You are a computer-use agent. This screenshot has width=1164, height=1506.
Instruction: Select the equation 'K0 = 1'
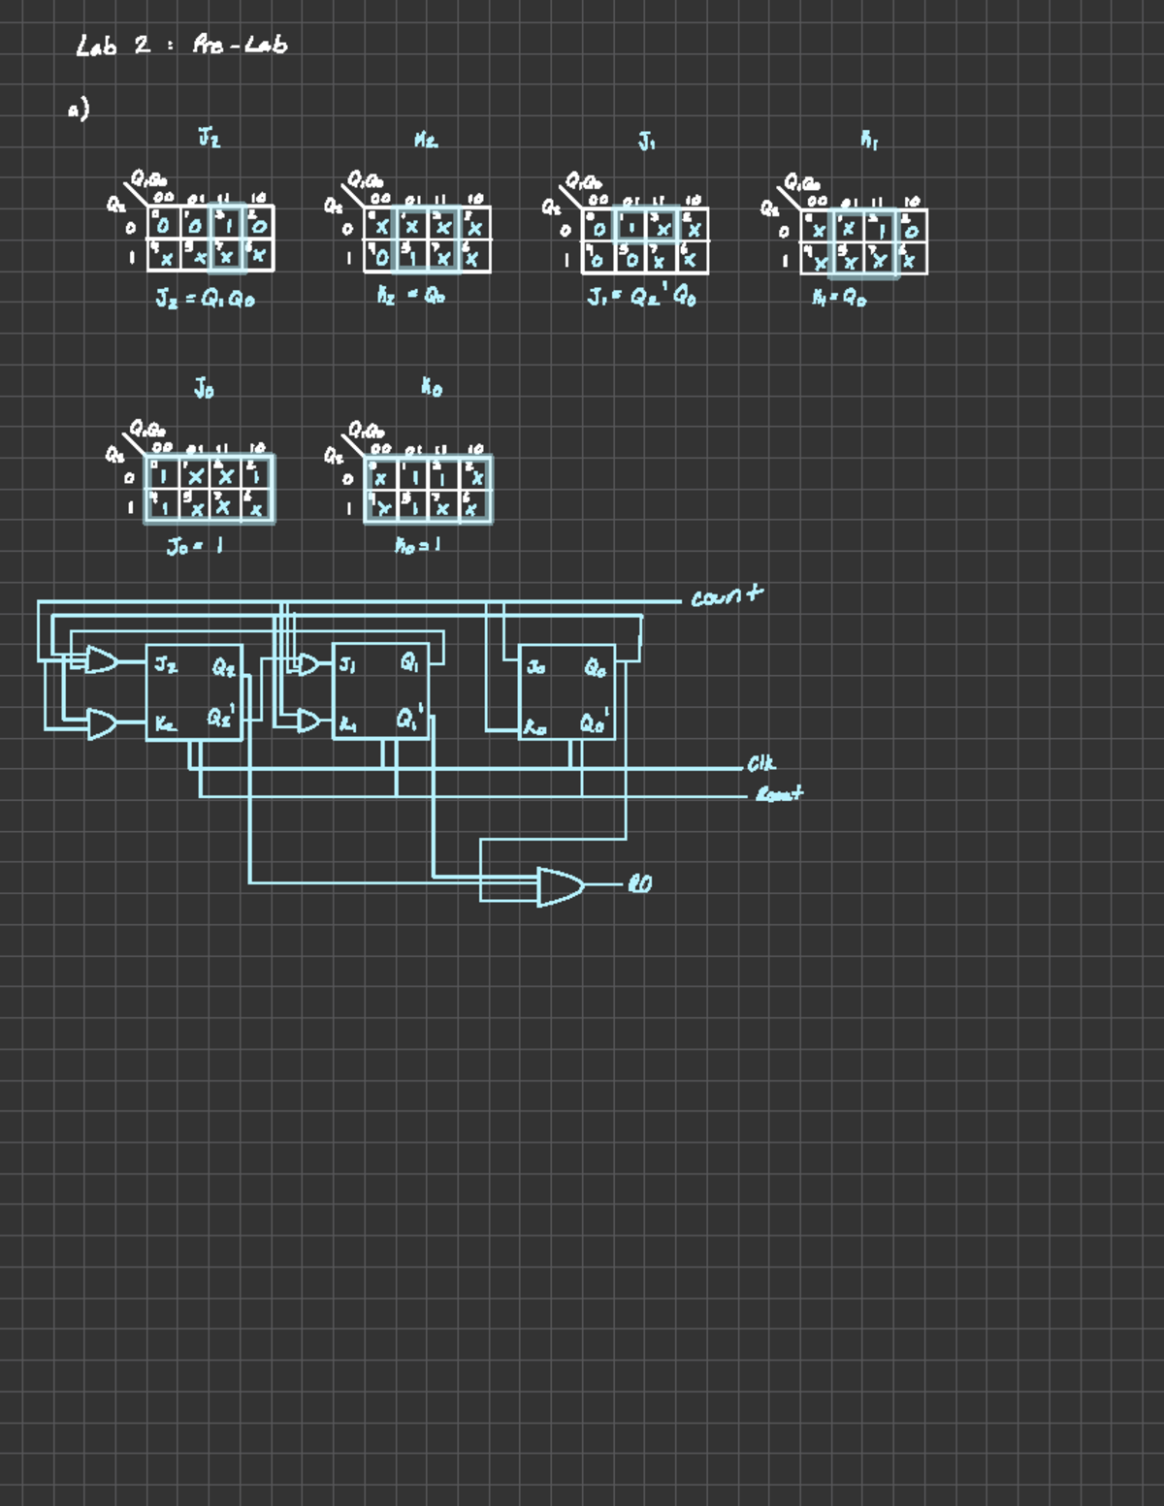point(418,546)
